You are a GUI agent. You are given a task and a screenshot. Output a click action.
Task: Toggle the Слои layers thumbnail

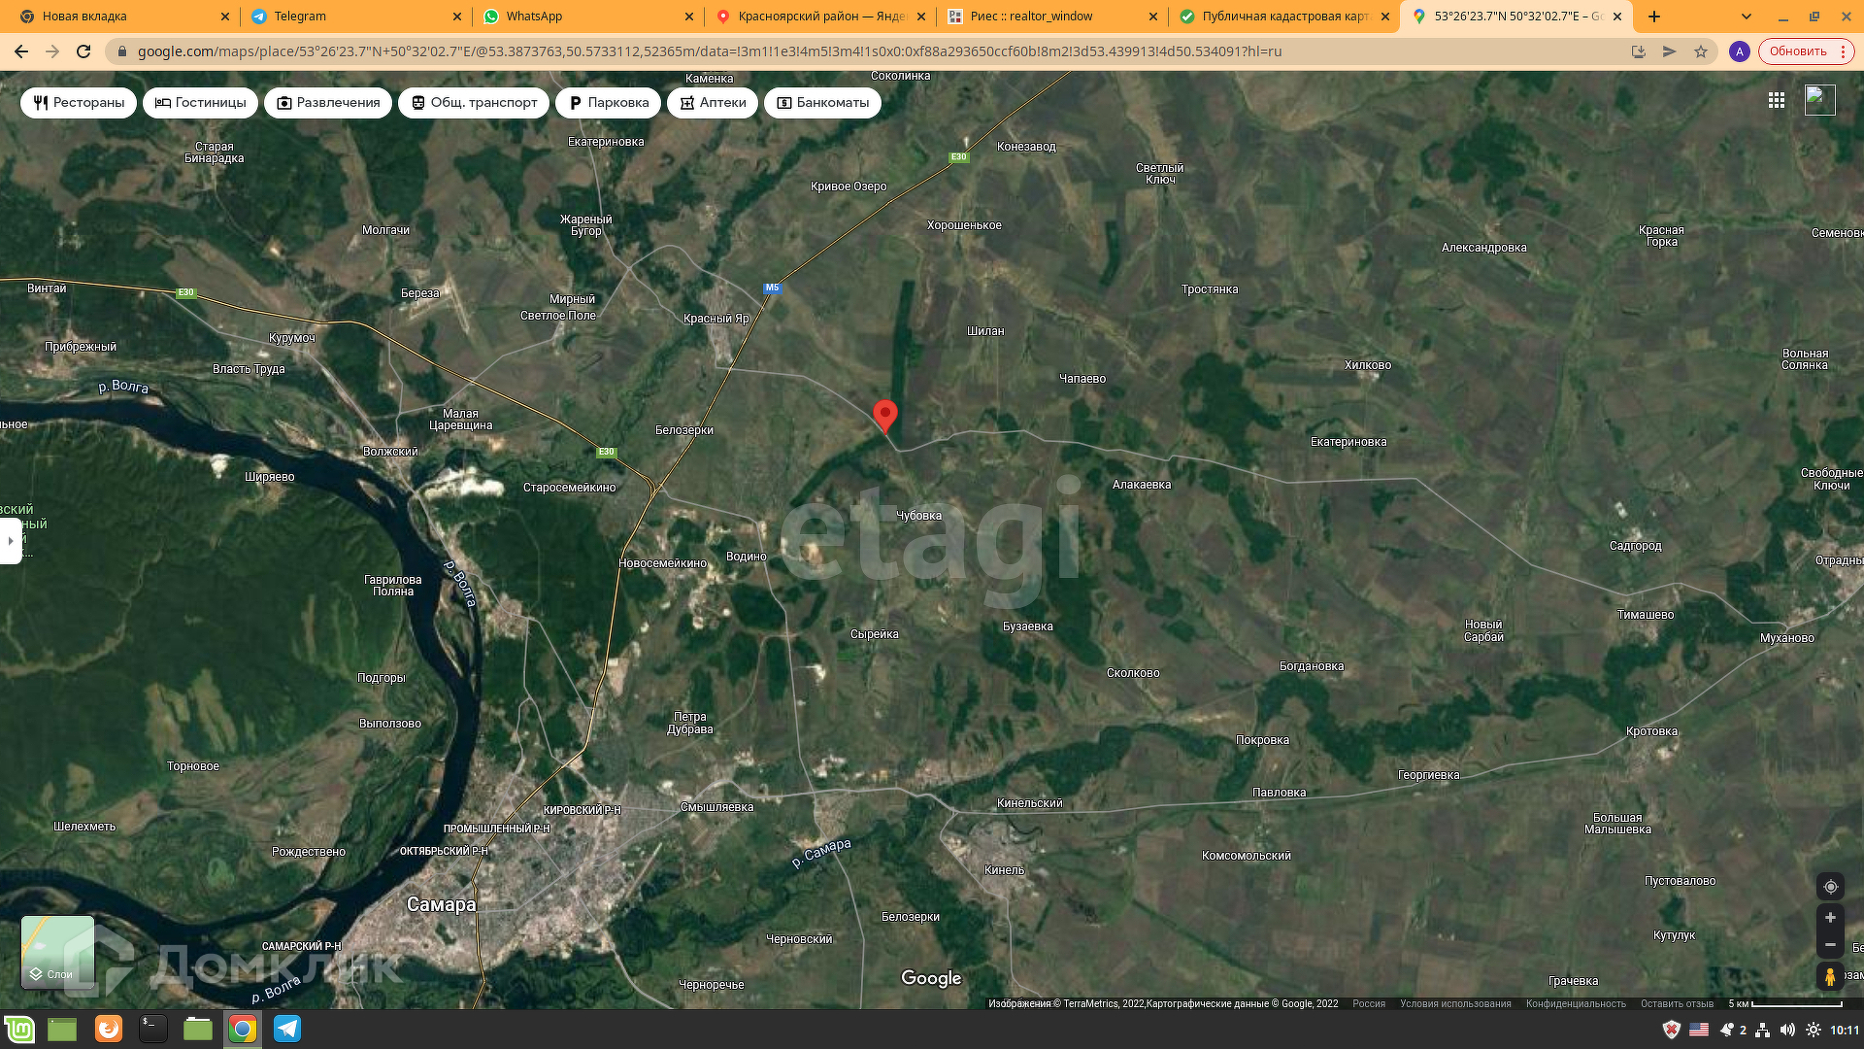(x=58, y=952)
